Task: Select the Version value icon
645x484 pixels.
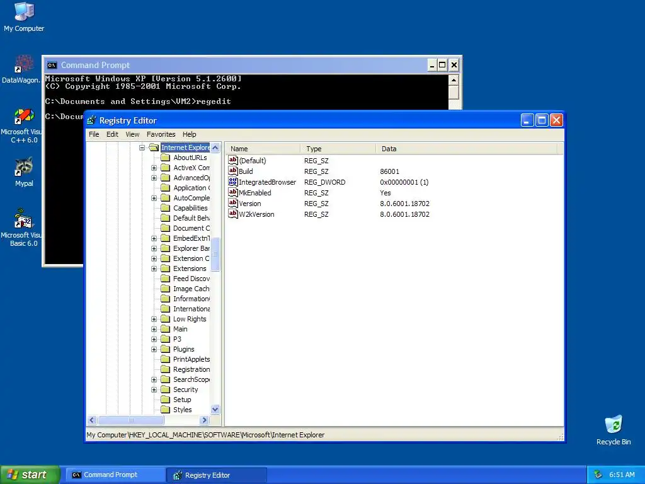Action: [233, 203]
